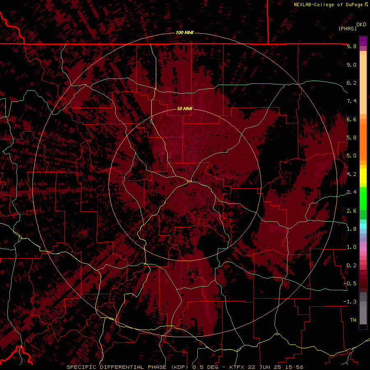Viewport: 370px width, 370px height.
Task: Pick the gray band beside TH
Action: pyautogui.click(x=363, y=315)
